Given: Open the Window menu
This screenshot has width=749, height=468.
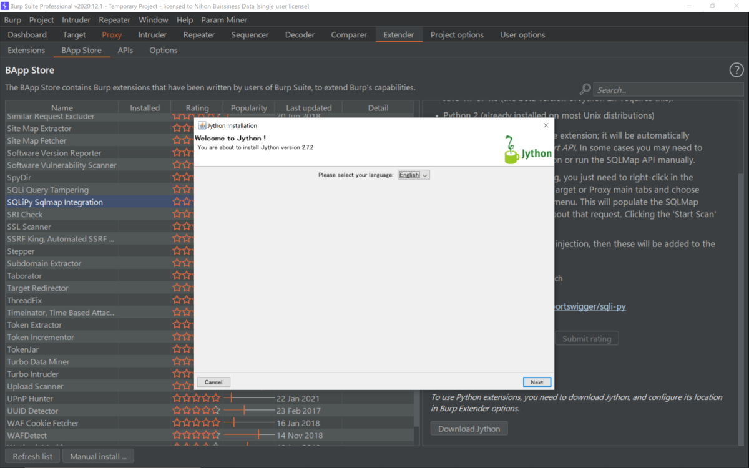Looking at the screenshot, I should tap(153, 20).
